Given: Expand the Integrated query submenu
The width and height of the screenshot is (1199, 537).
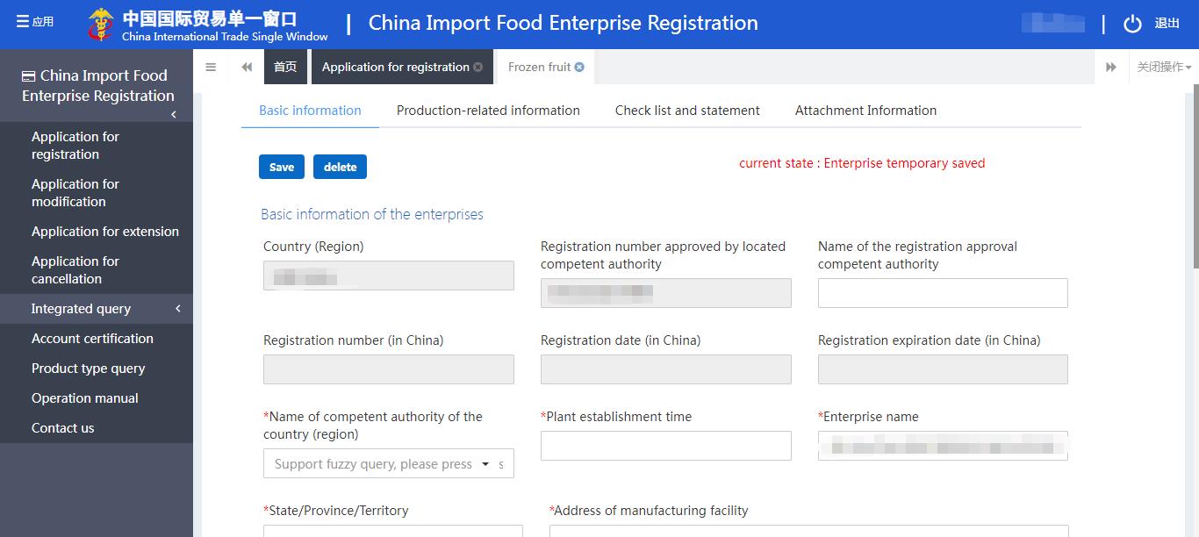Looking at the screenshot, I should coord(178,309).
